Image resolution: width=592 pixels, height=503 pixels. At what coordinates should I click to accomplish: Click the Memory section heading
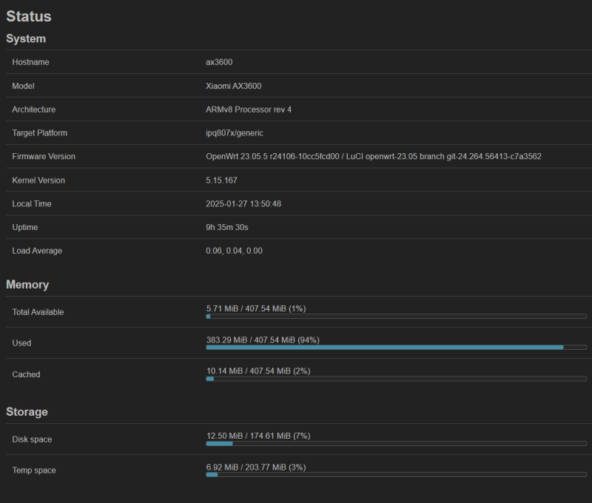click(x=27, y=285)
